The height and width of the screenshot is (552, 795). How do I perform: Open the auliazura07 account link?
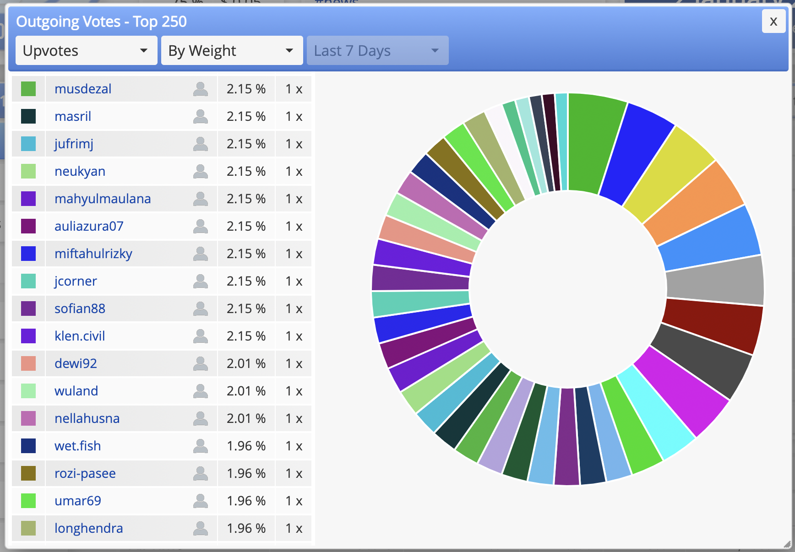[x=89, y=226]
